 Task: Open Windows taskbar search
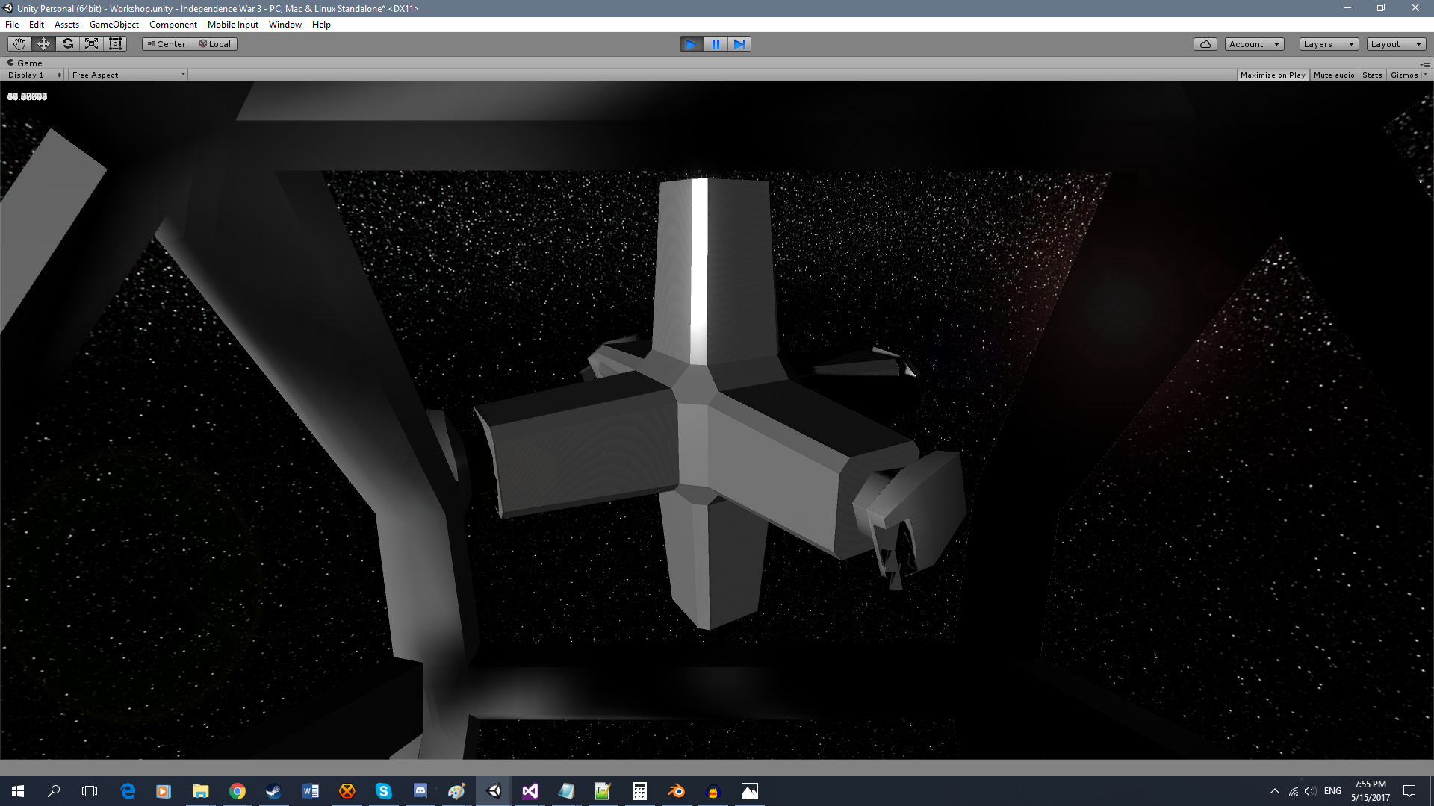pos(54,791)
